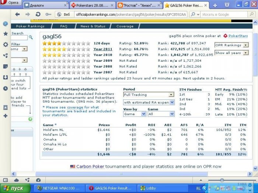Toggle the panels button in status bar
This screenshot has width=258, height=193.
click(x=6, y=180)
